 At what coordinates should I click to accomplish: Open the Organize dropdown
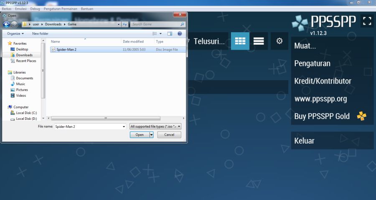click(15, 33)
